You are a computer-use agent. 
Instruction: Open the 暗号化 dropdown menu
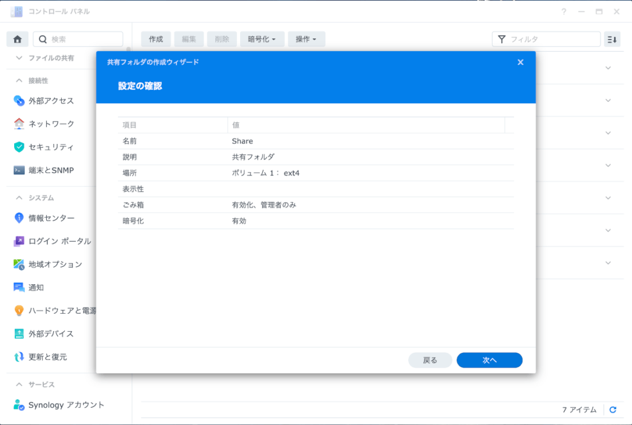(x=262, y=39)
